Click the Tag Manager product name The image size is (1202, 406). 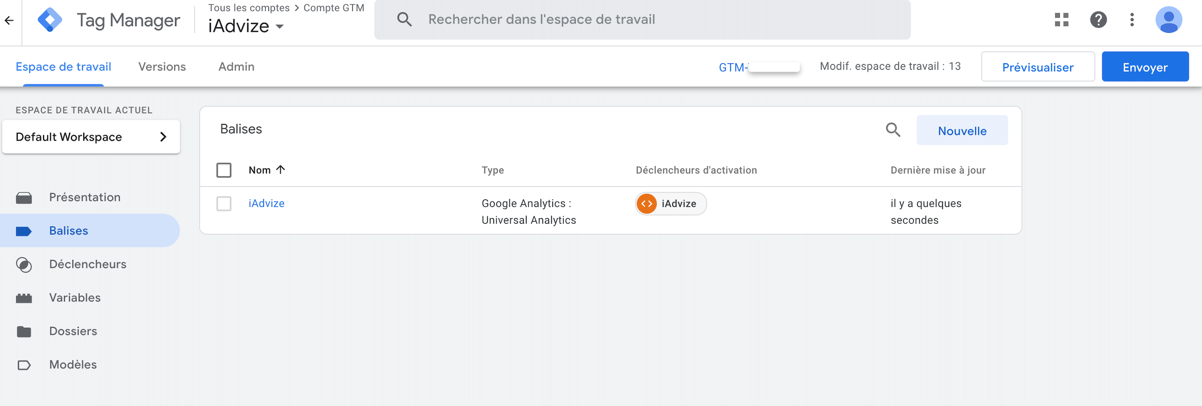[128, 21]
